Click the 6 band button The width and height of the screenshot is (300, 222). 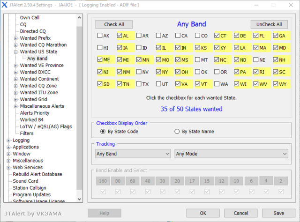(251, 181)
